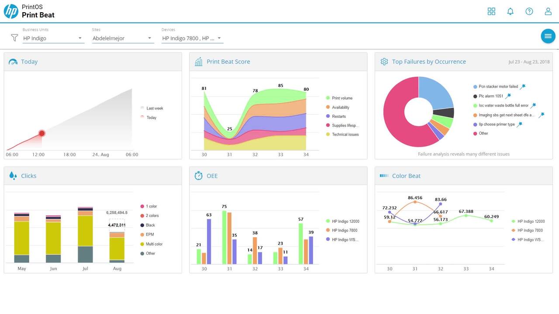Expand the Devices HP Indigo 7800 dropdown
The image size is (559, 314).
point(192,38)
